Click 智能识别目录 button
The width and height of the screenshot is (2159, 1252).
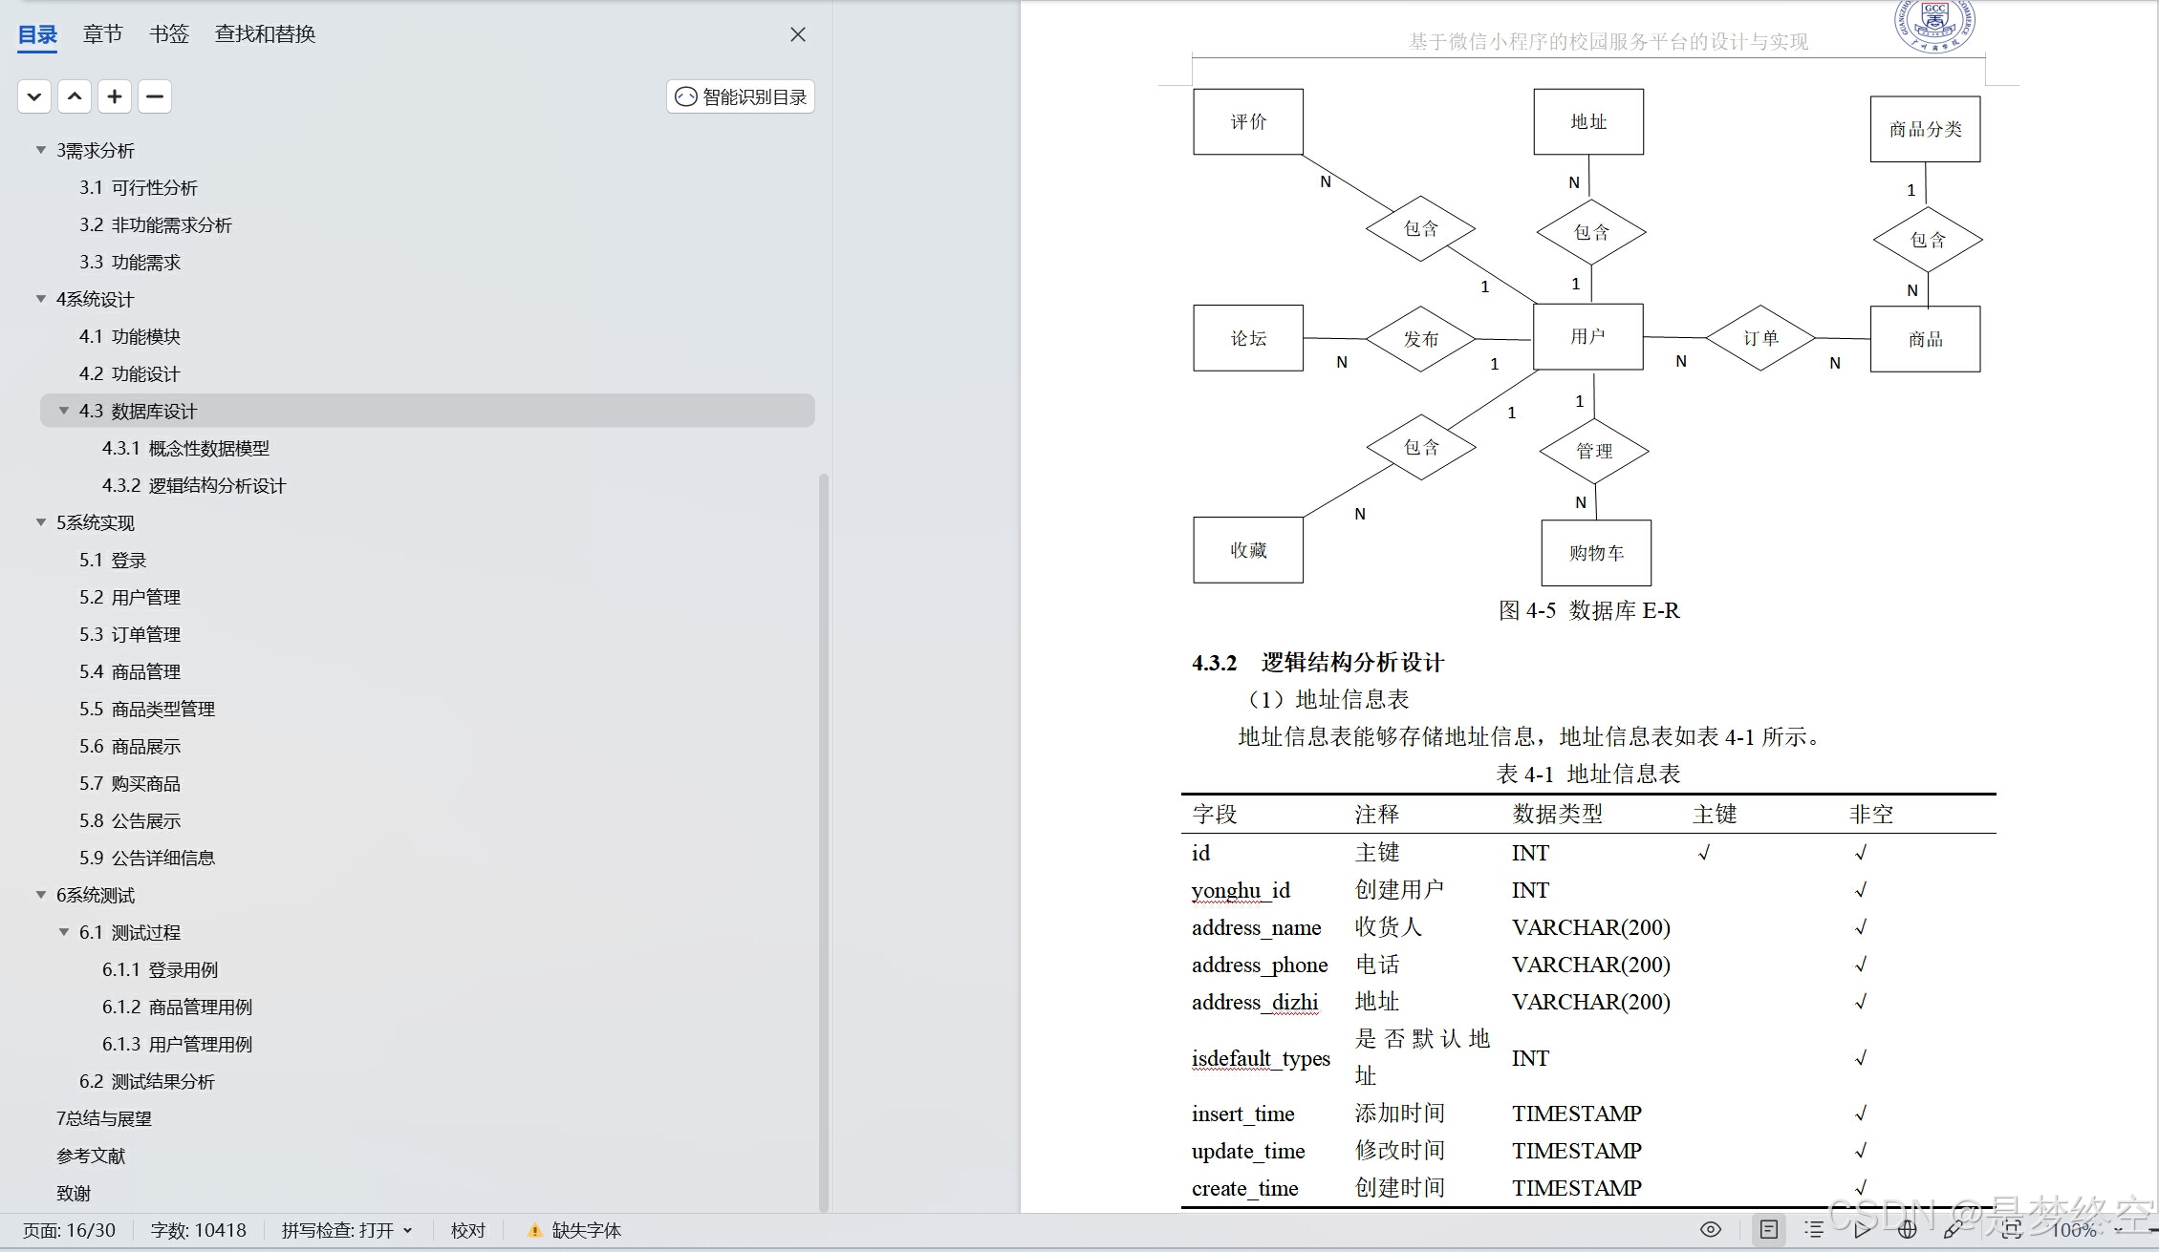point(741,96)
